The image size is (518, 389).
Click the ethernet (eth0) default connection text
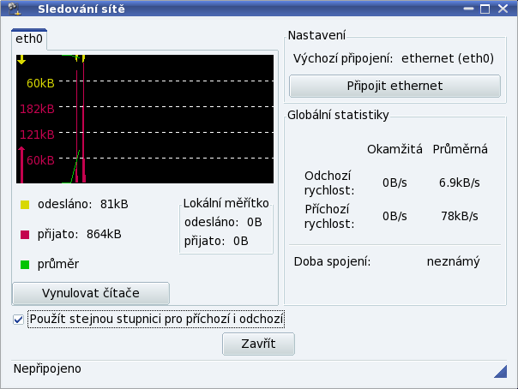[448, 58]
